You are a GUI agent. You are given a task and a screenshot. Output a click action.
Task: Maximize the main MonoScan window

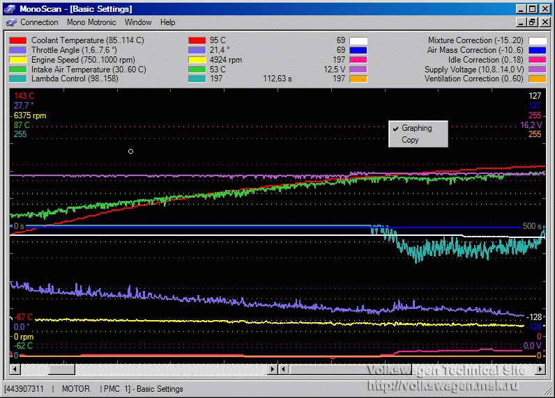(x=532, y=9)
